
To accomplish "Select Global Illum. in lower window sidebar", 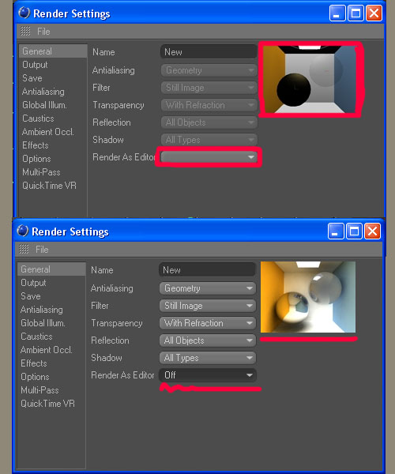I will tap(43, 323).
